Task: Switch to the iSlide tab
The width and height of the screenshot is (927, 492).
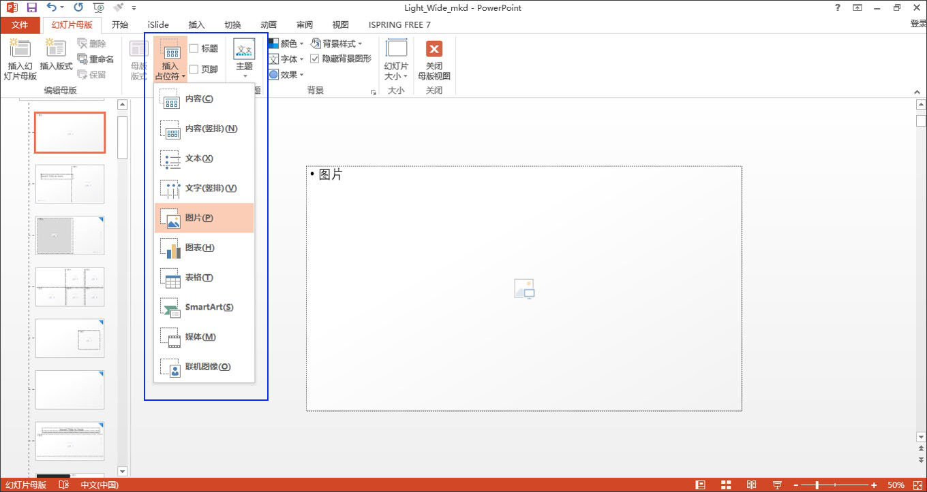Action: click(158, 25)
